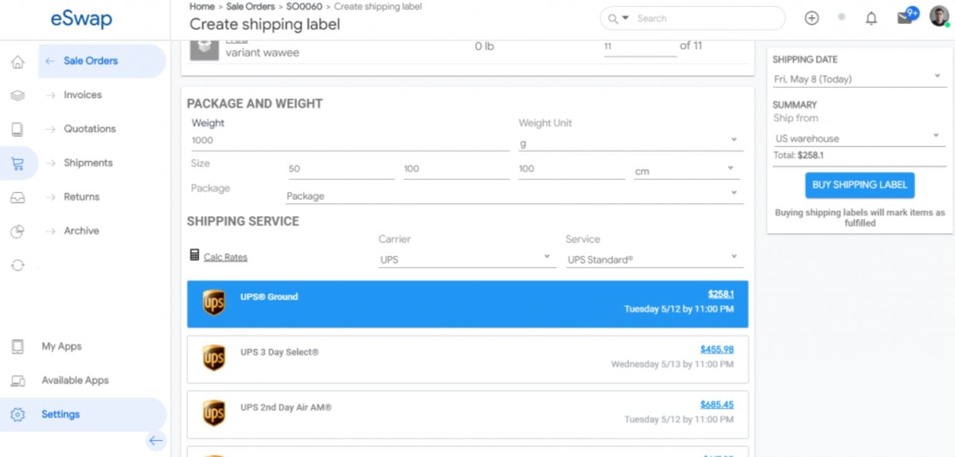Go to Invoices in the sidebar
Viewport: 955px width, 457px height.
click(x=82, y=95)
